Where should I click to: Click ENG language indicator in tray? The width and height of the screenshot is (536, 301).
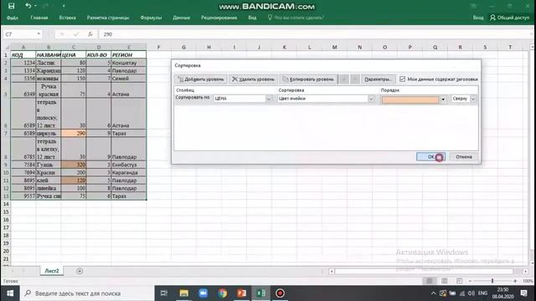[x=482, y=293]
